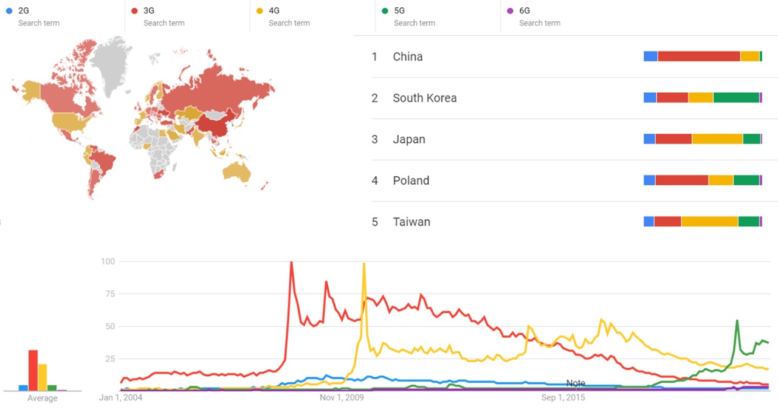This screenshot has width=778, height=412.
Task: Open China in the region ranking
Action: pos(407,57)
